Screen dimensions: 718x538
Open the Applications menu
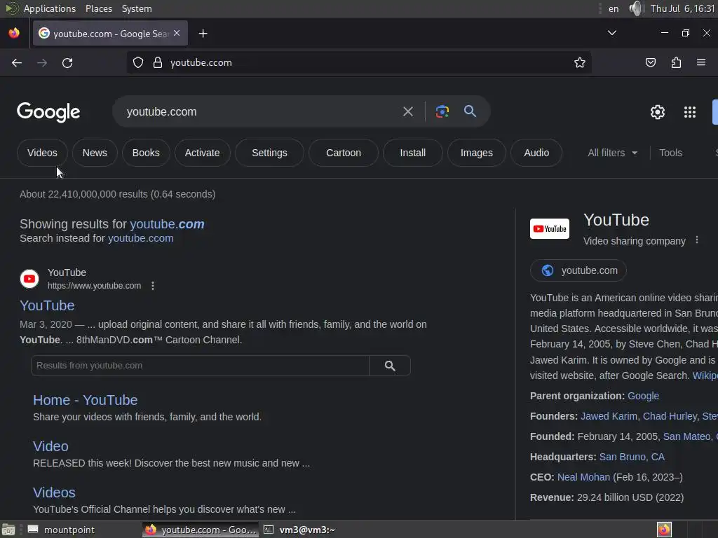pos(50,8)
